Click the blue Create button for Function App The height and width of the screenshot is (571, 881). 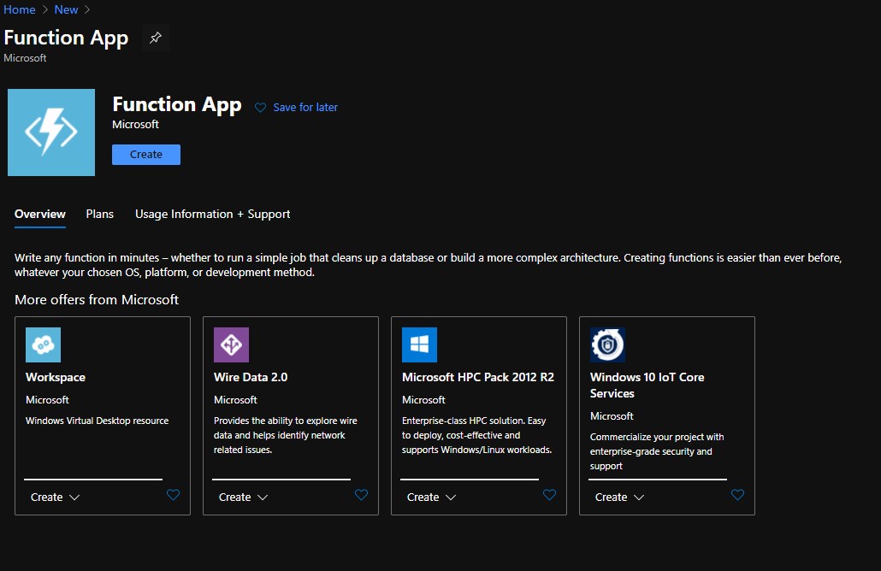[x=146, y=155]
